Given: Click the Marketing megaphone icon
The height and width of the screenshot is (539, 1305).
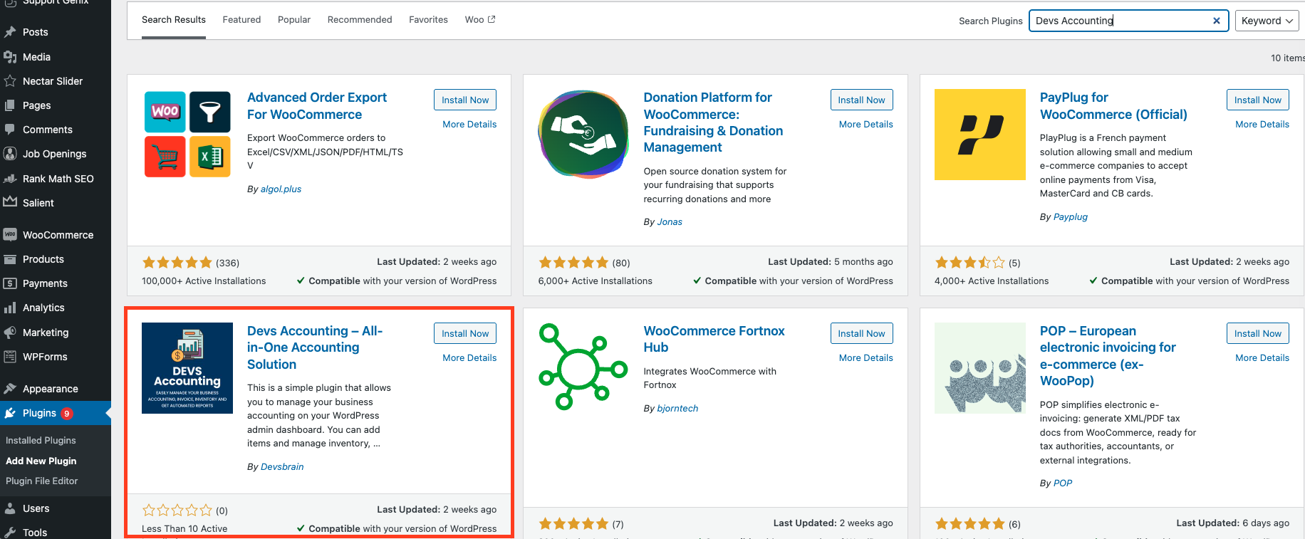Looking at the screenshot, I should point(10,333).
